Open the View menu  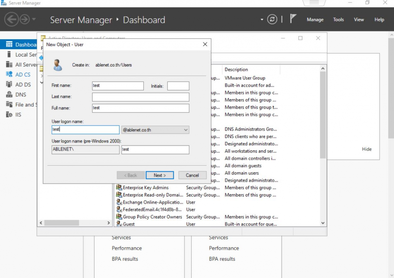pos(359,20)
